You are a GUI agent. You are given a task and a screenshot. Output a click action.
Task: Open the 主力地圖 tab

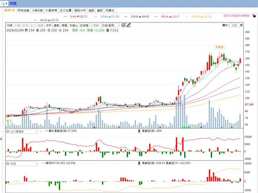[66, 10]
